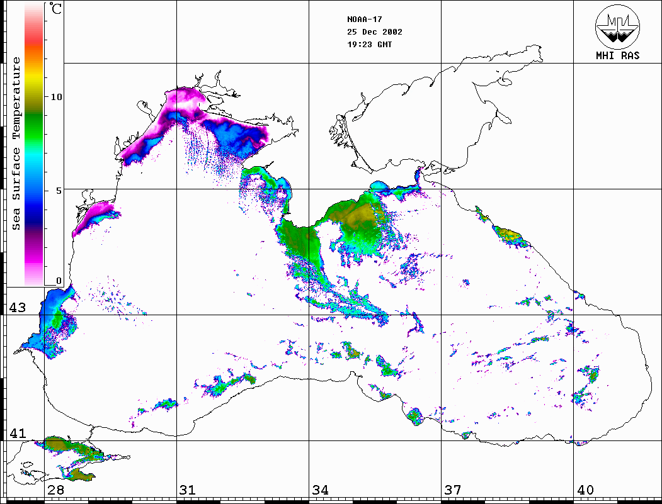Screen dimensions: 662x504
Task: Click latitude label '43'
Action: 18,308
